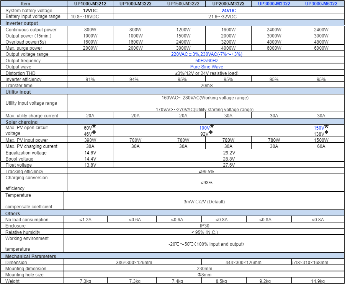The image size is (345, 284).
Task: Click the 50Hz/60Hz output frequency value
Action: (x=206, y=61)
